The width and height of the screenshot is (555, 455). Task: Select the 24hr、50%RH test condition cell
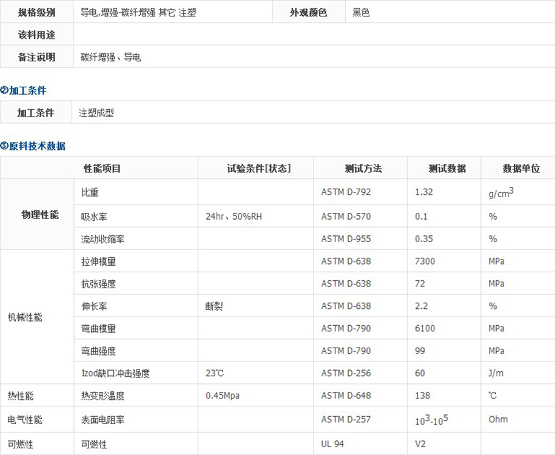234,217
